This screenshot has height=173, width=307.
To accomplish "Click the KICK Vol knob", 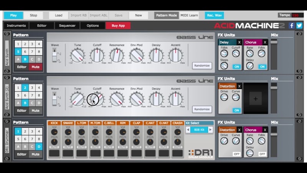I will [x=54, y=132].
